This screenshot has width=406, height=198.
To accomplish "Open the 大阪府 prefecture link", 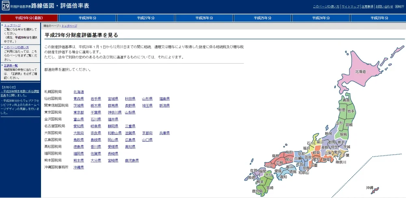I will coord(79,133).
